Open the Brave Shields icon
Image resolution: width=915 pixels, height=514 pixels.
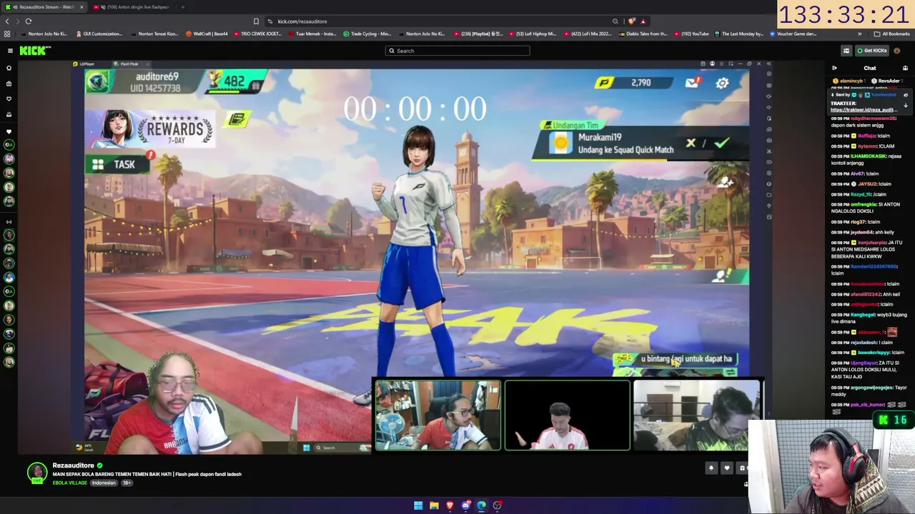631,21
